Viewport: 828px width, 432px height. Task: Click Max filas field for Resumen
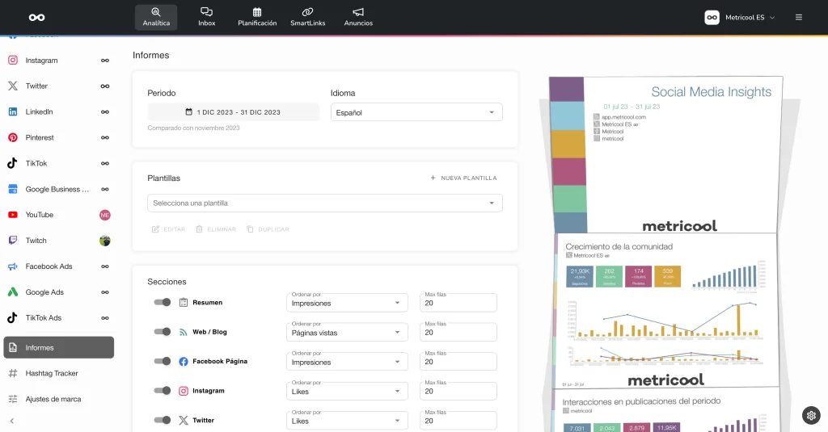458,303
